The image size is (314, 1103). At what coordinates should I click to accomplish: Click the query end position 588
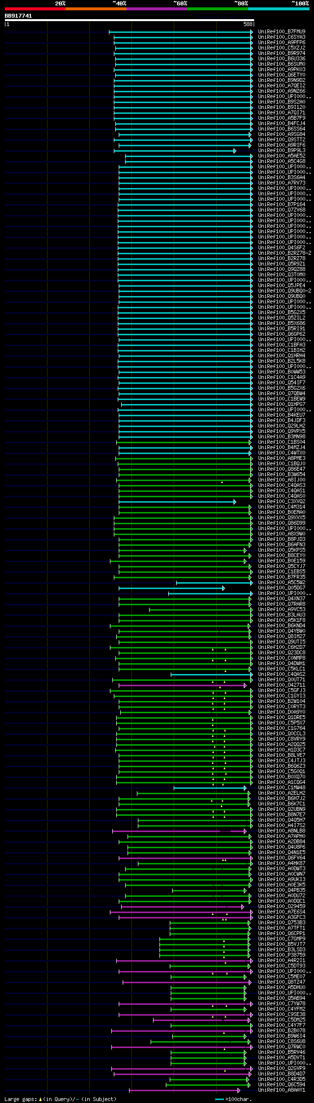pos(248,24)
